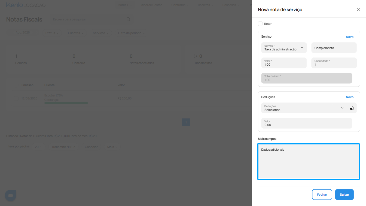Open the Matriz 1 dropdown
The image size is (366, 206).
[x=125, y=5]
